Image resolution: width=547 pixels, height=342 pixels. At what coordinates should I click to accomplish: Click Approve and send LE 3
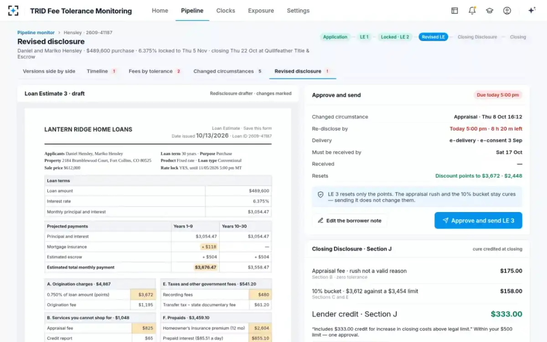(478, 221)
